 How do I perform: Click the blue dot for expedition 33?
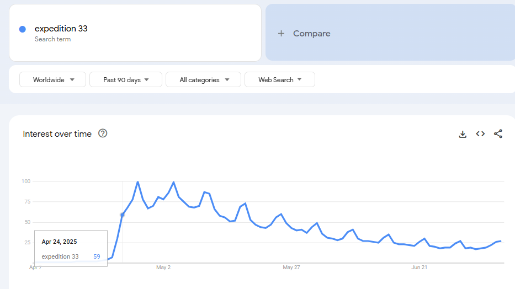tap(22, 29)
